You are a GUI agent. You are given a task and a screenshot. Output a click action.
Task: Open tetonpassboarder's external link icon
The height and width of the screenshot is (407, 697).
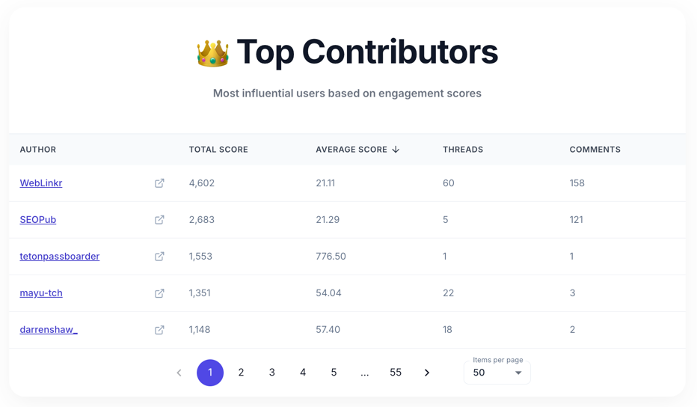tap(159, 256)
